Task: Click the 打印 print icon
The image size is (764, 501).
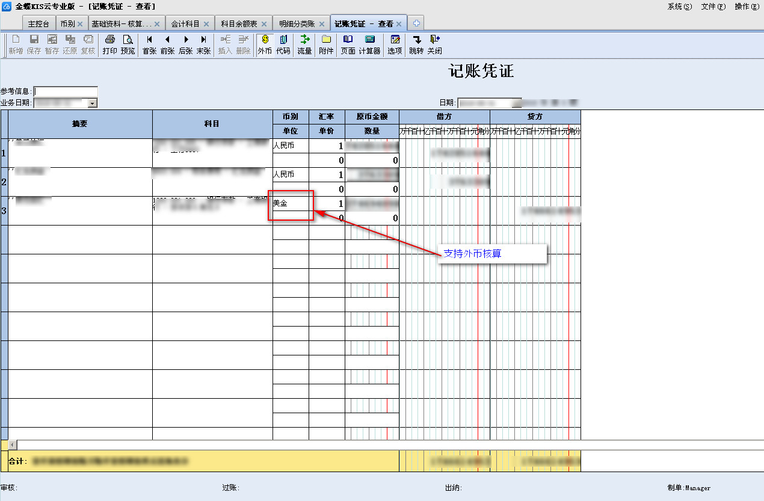Action: [109, 45]
